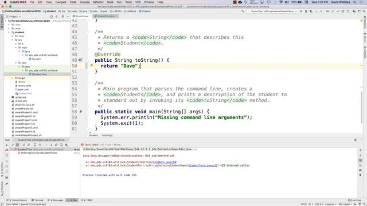Screen dimensions: 367x206
Task: Open Project Structure from toolbar
Action: [354, 11]
